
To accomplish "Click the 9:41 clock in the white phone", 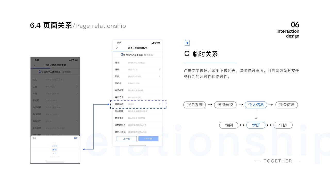I will pos(119,43).
